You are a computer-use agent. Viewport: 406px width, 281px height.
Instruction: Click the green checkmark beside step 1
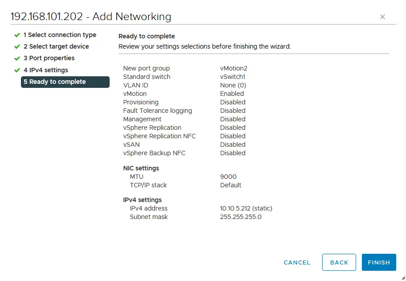17,35
